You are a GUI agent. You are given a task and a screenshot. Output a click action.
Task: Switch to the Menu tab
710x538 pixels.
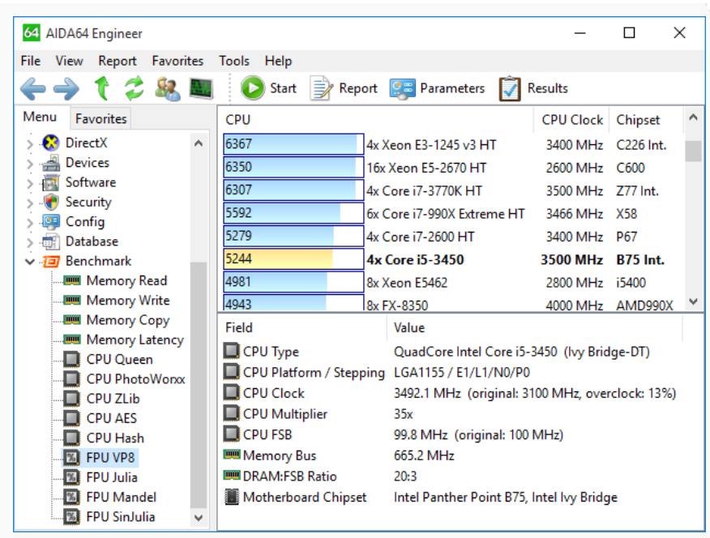pos(40,117)
